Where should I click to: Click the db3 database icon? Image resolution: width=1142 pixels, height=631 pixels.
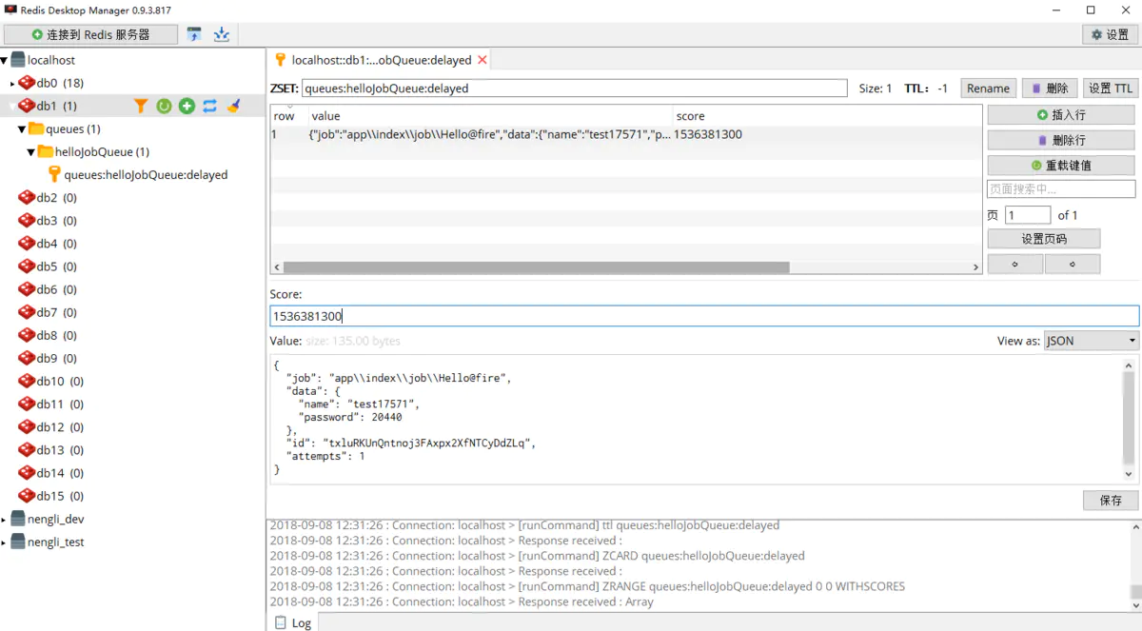point(27,221)
